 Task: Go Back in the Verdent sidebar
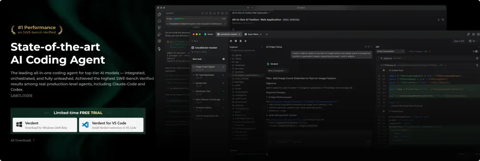195,41
